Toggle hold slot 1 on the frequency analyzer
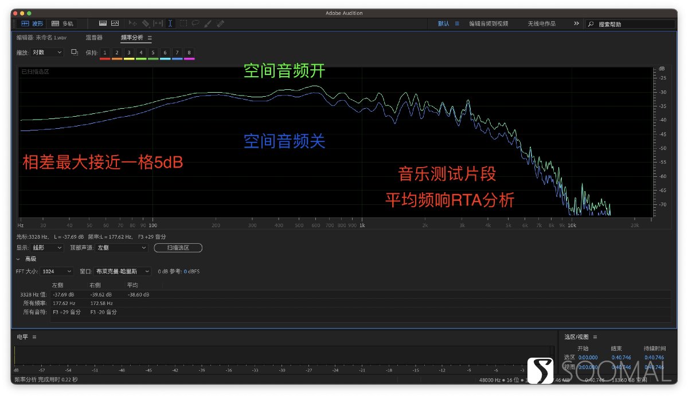 click(104, 53)
